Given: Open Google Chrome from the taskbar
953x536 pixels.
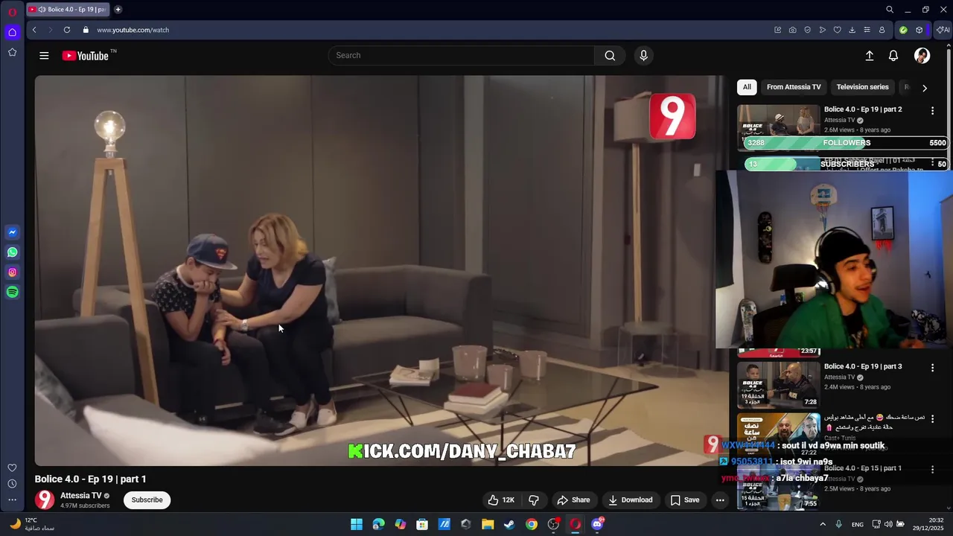Looking at the screenshot, I should point(531,524).
